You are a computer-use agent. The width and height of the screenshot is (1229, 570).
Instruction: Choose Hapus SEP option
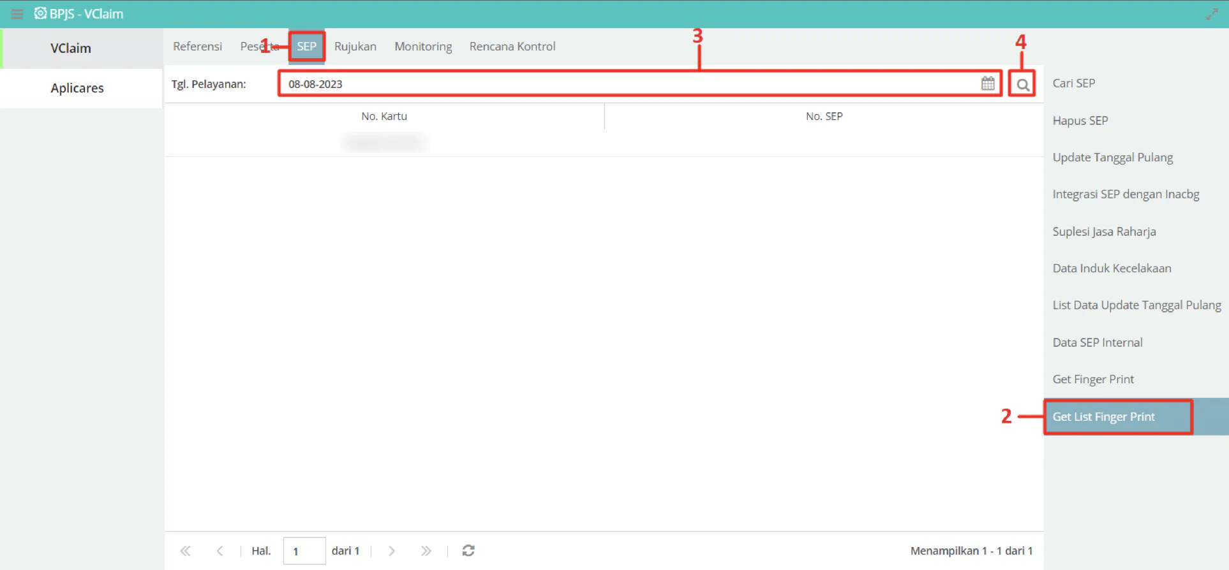[x=1080, y=121]
